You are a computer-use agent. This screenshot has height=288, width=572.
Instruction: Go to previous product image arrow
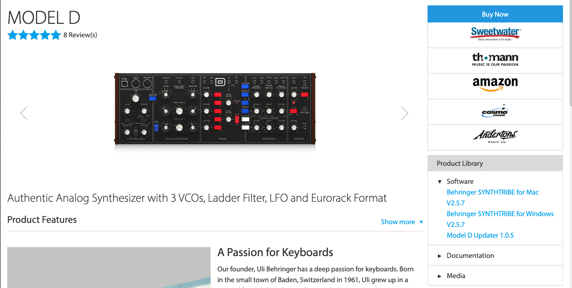(24, 113)
